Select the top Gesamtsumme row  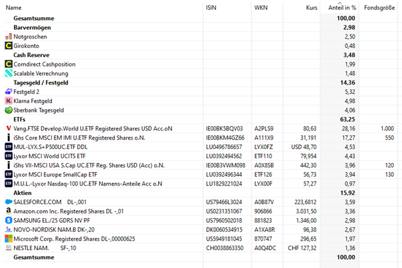(200, 18)
